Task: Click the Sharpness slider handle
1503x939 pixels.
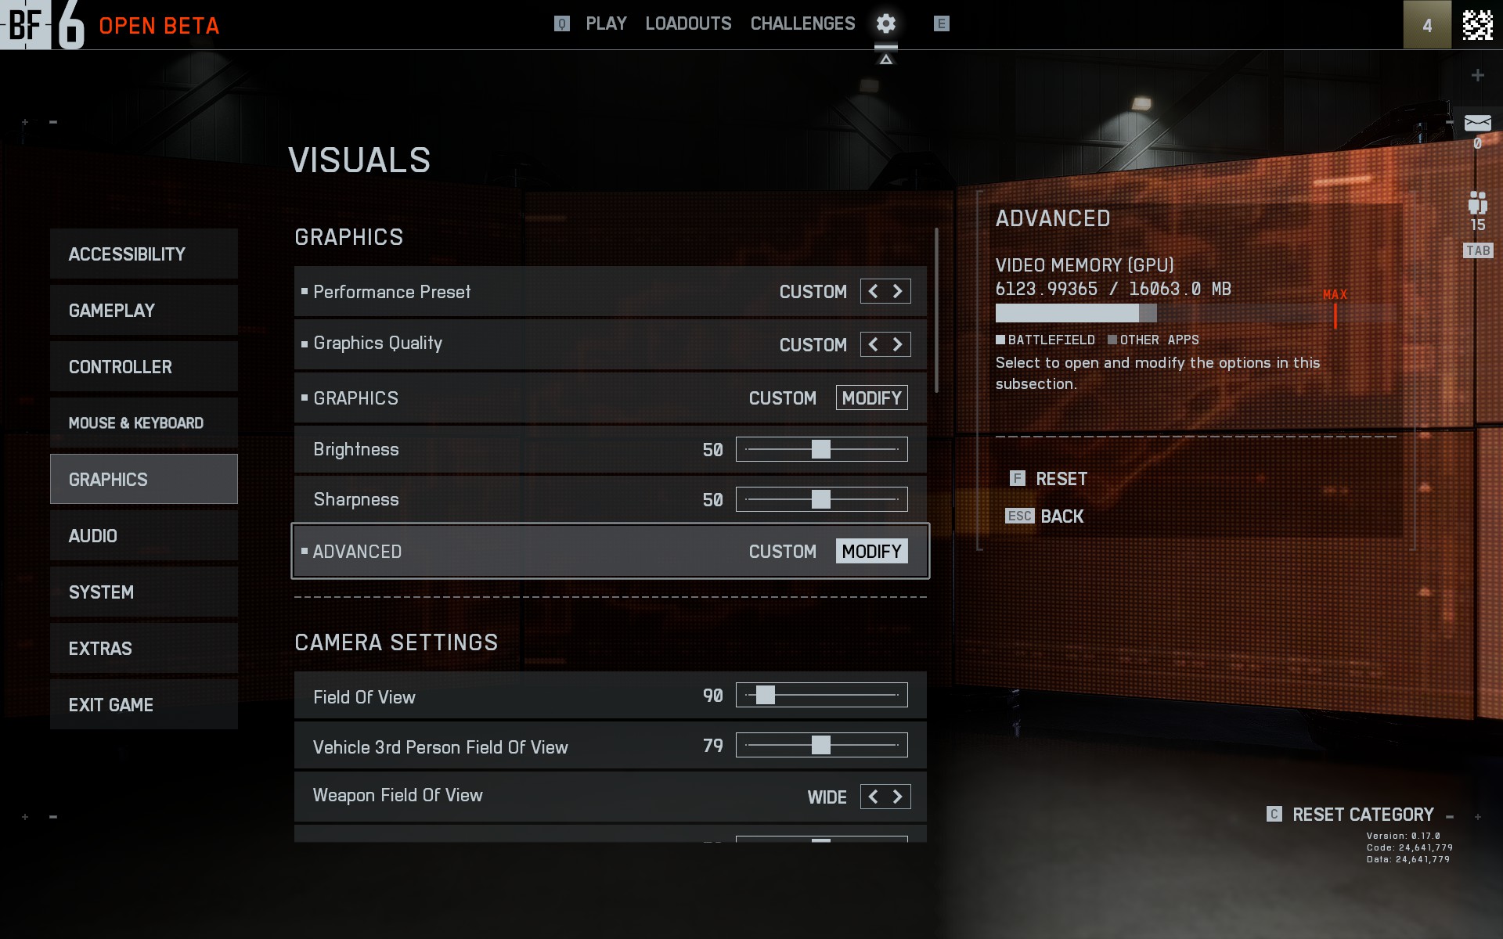Action: pyautogui.click(x=820, y=499)
